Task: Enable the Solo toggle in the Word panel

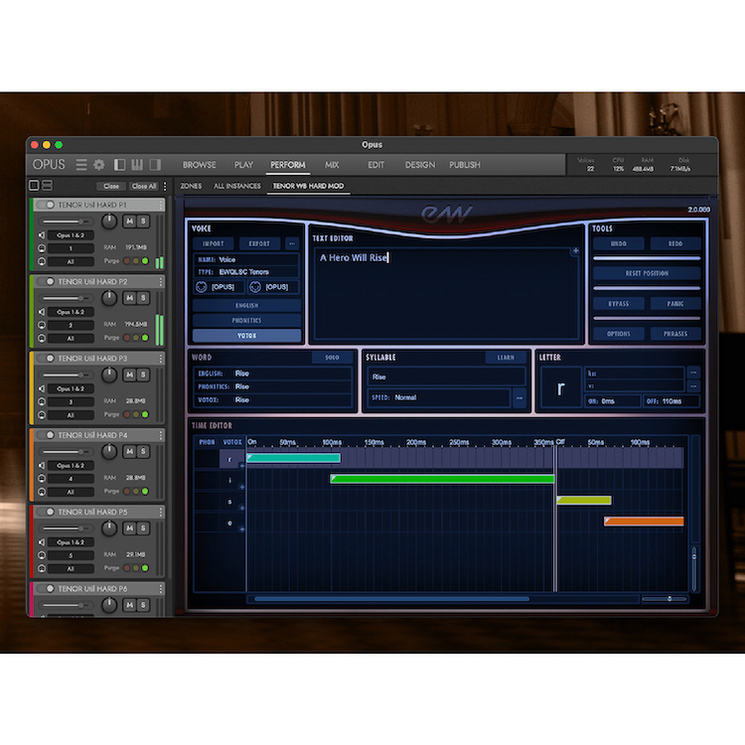Action: point(332,358)
